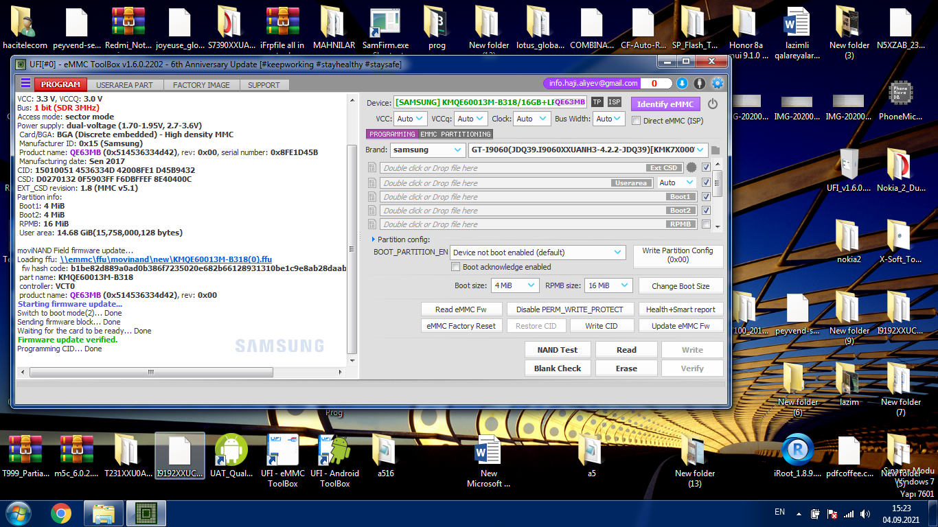Open the UAT_Qual... Android shortcut on desktop
Image resolution: width=938 pixels, height=527 pixels.
click(x=231, y=456)
